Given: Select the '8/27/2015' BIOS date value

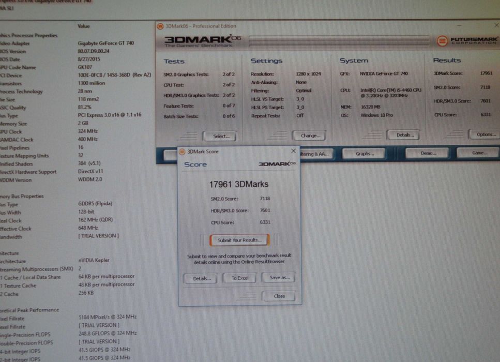Looking at the screenshot, I should 89,59.
